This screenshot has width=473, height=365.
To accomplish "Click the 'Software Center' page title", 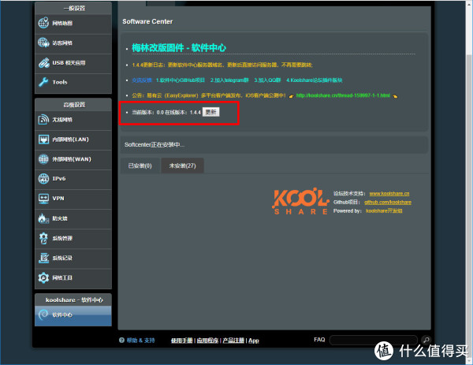I will coord(147,21).
